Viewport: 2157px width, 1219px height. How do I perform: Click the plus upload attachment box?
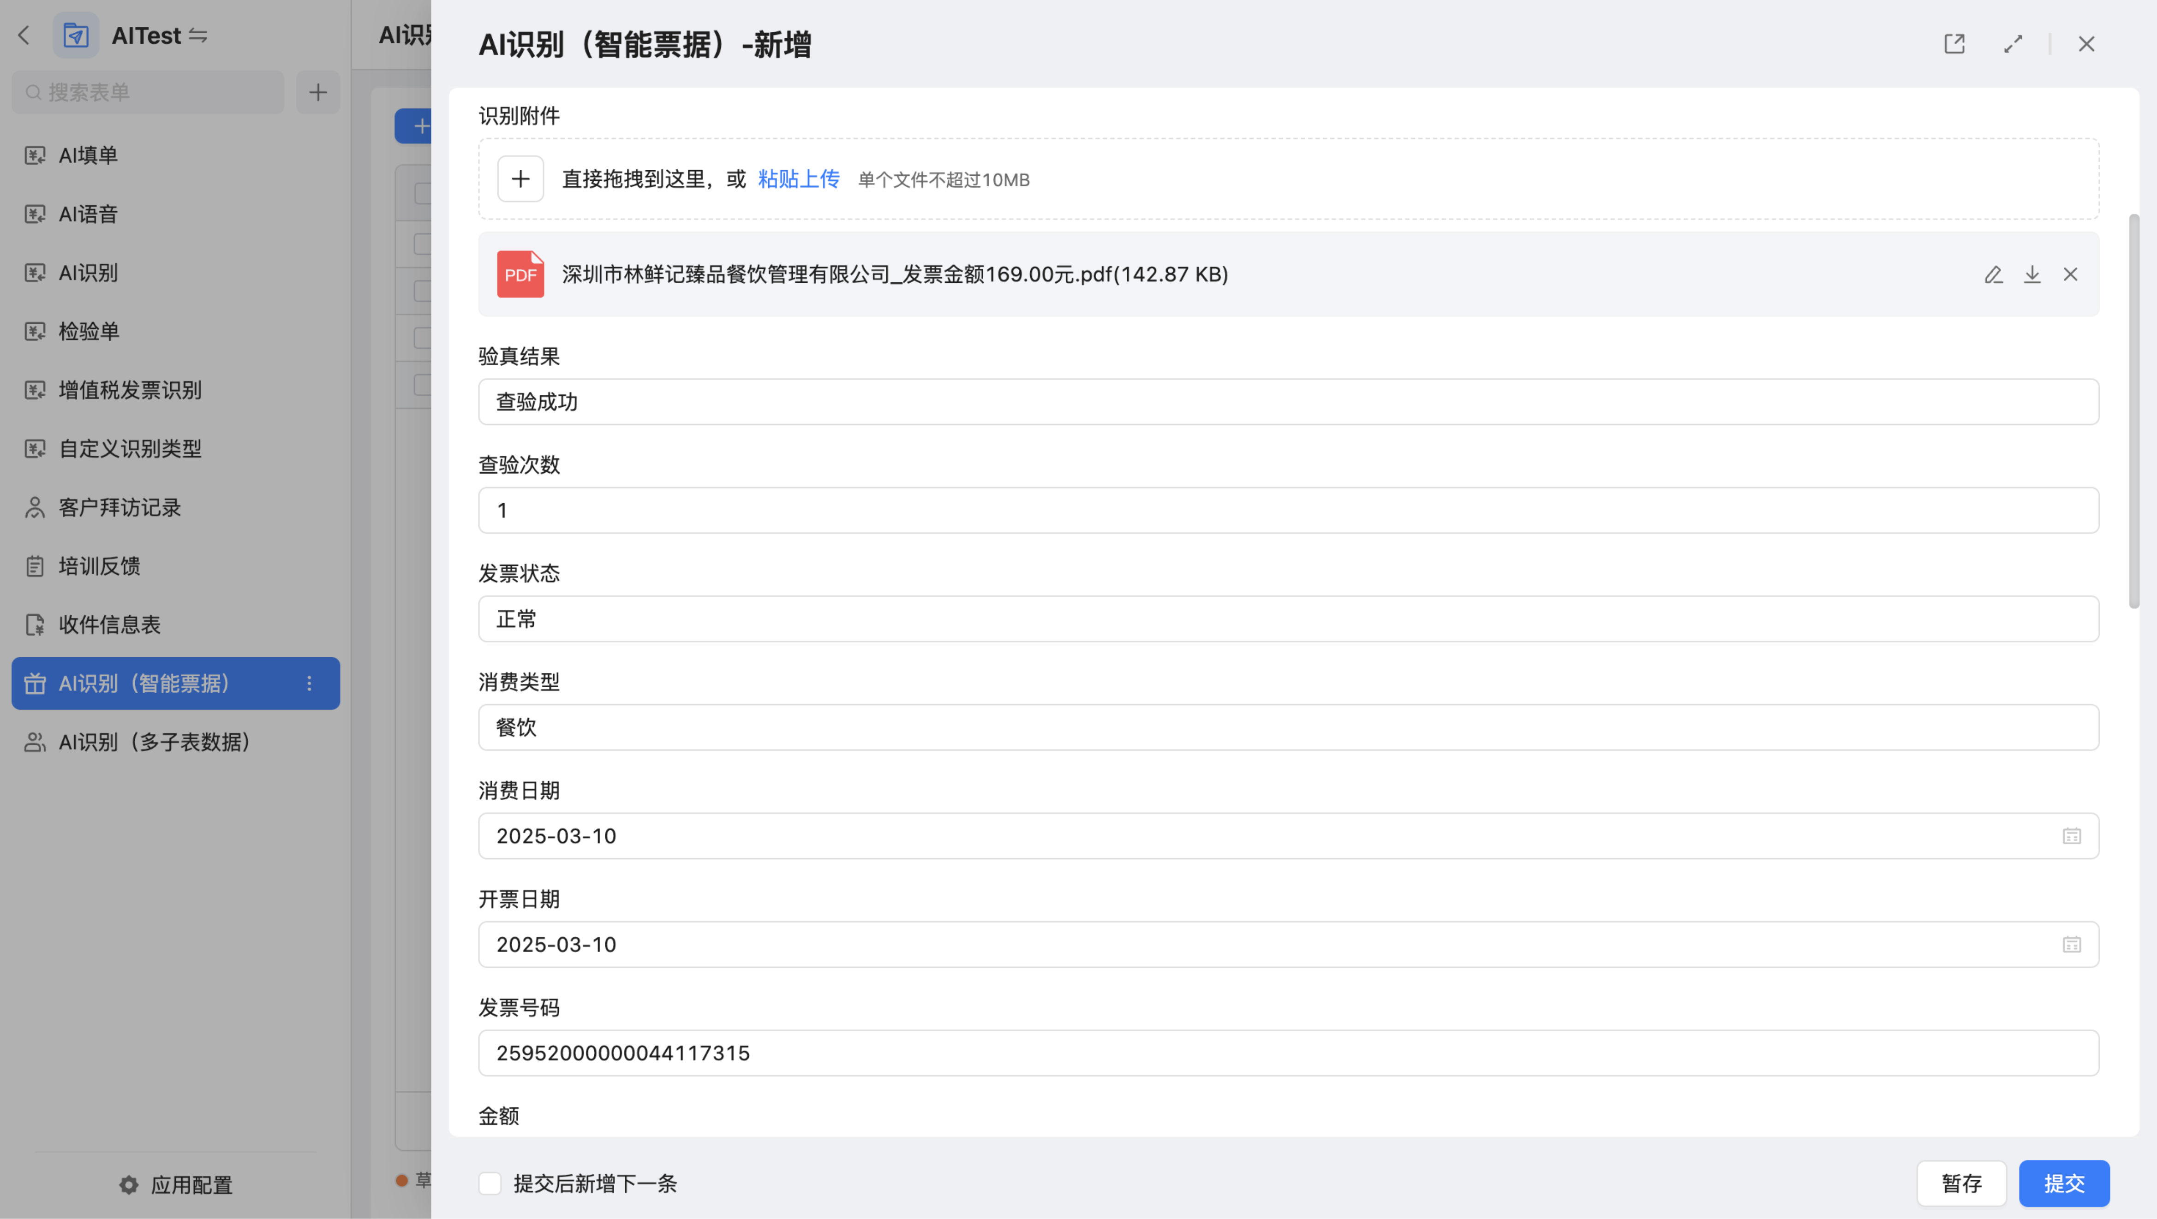click(520, 179)
